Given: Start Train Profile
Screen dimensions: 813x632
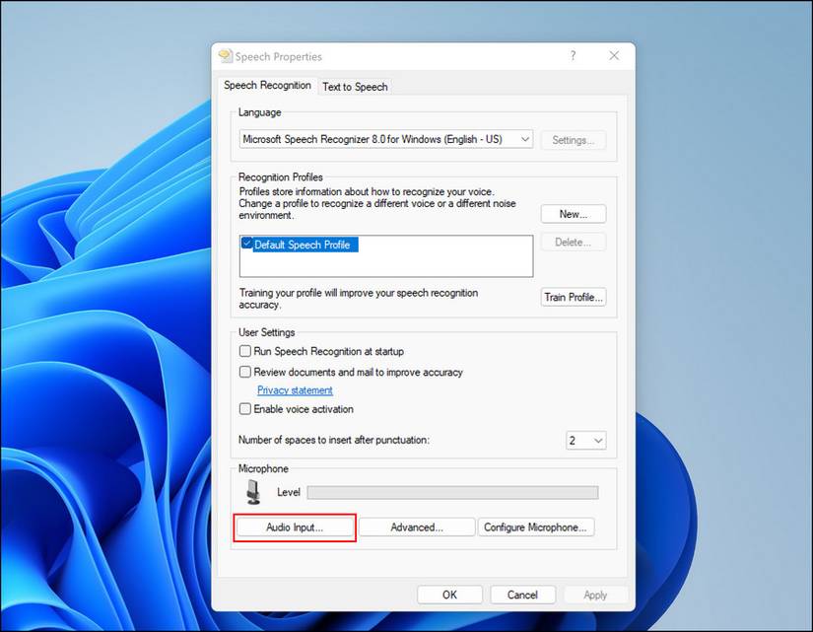Looking at the screenshot, I should click(x=573, y=297).
